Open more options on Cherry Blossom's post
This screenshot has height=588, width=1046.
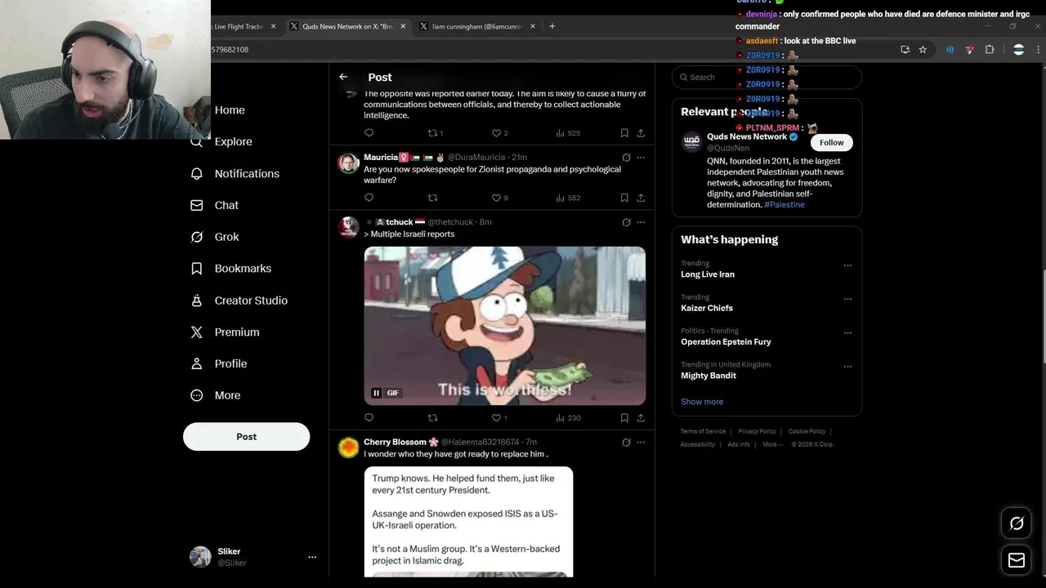click(x=641, y=442)
